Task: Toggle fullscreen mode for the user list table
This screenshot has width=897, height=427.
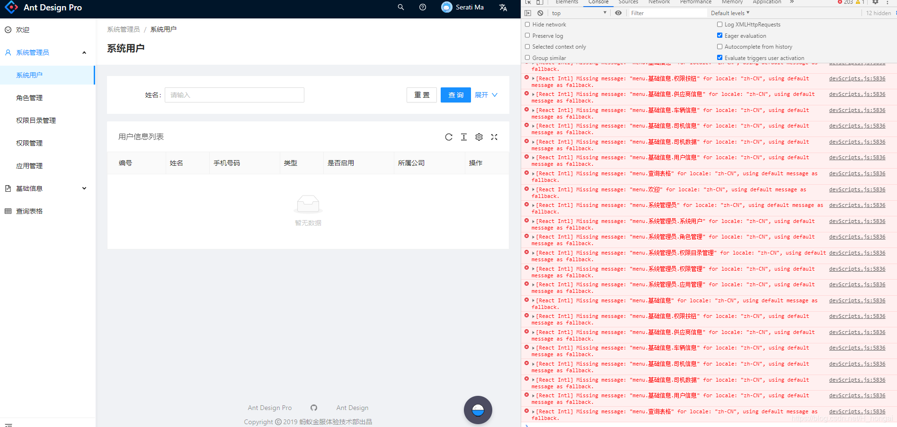Action: pyautogui.click(x=494, y=137)
